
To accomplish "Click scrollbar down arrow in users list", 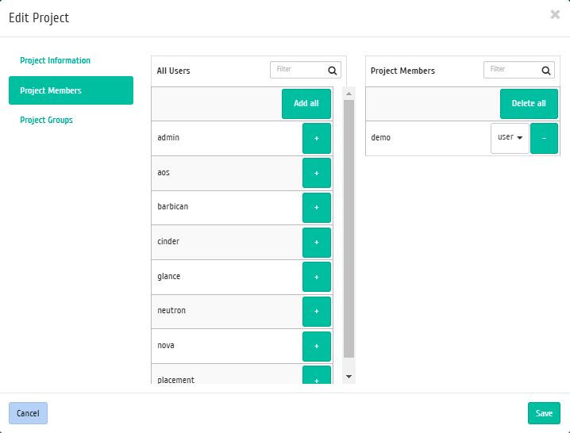I will point(349,377).
